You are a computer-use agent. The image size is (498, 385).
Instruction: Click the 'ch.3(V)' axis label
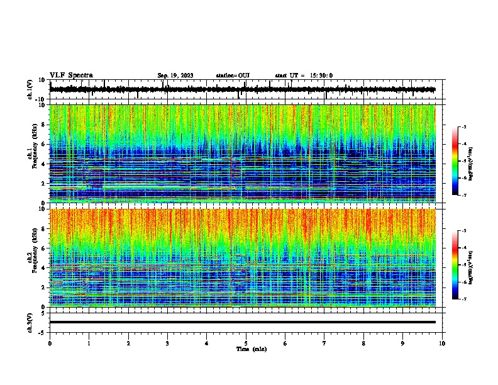click(x=30, y=323)
